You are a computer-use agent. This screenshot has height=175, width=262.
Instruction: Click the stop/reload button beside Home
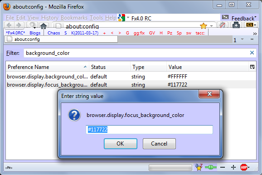32,25
